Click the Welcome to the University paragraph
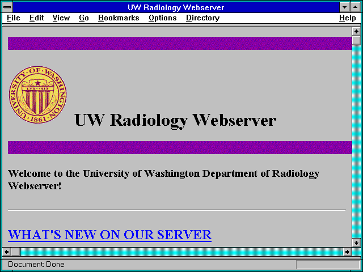The width and height of the screenshot is (363, 272). (163, 180)
